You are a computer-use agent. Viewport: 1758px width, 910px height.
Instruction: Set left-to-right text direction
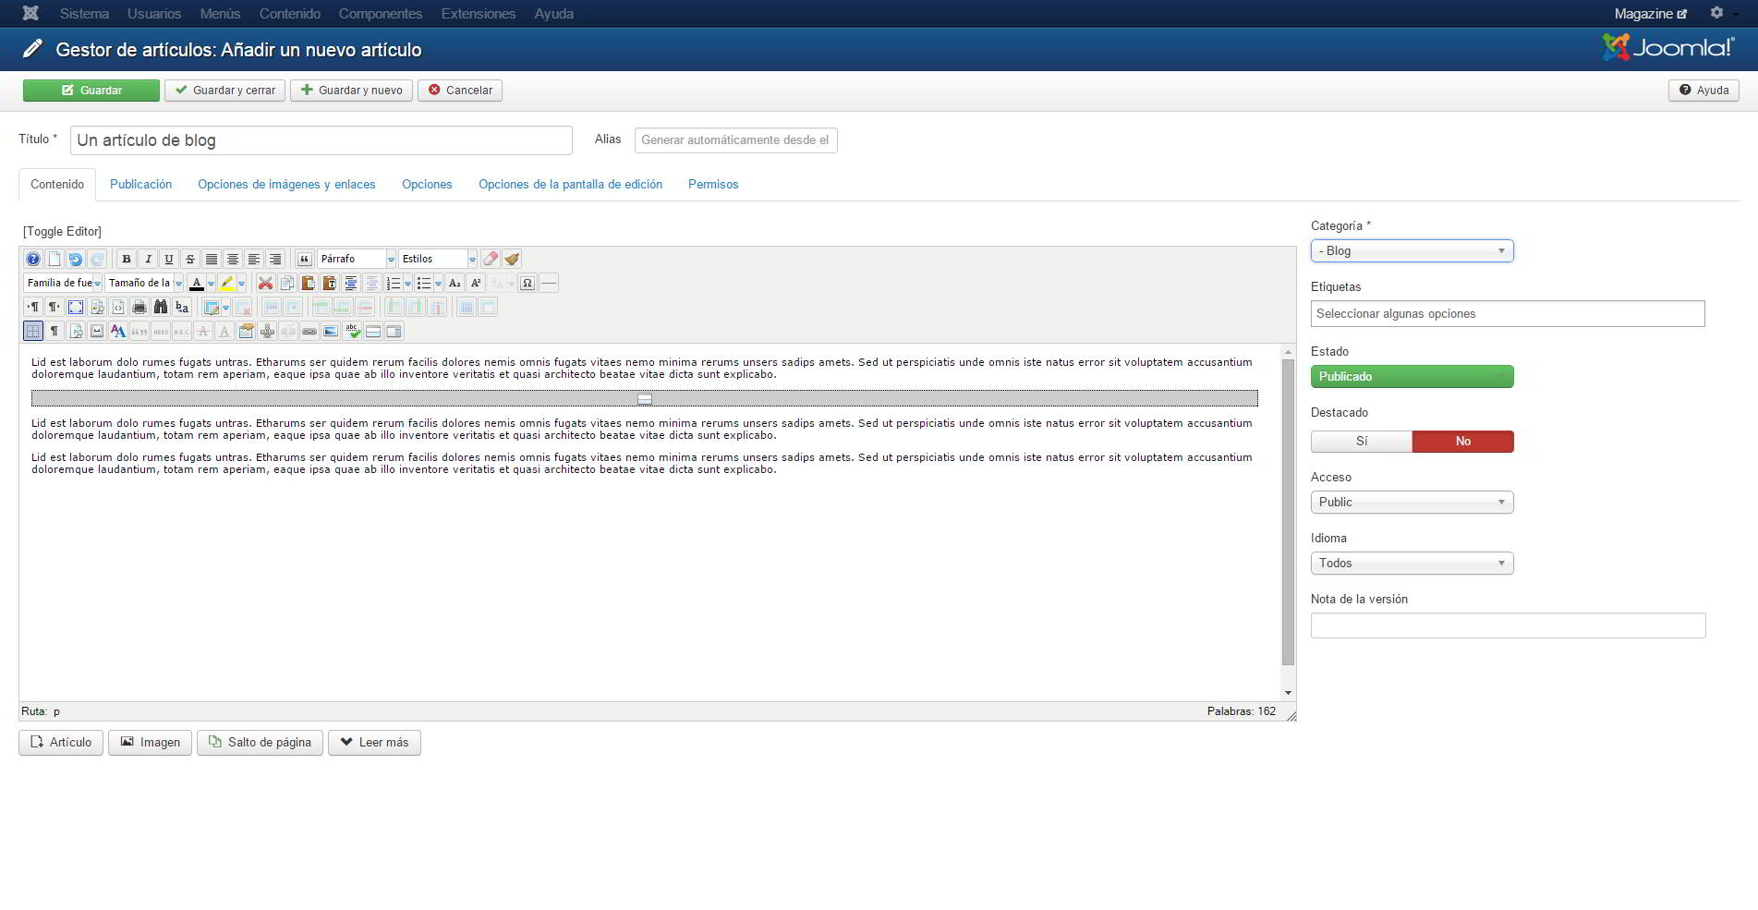(x=33, y=307)
